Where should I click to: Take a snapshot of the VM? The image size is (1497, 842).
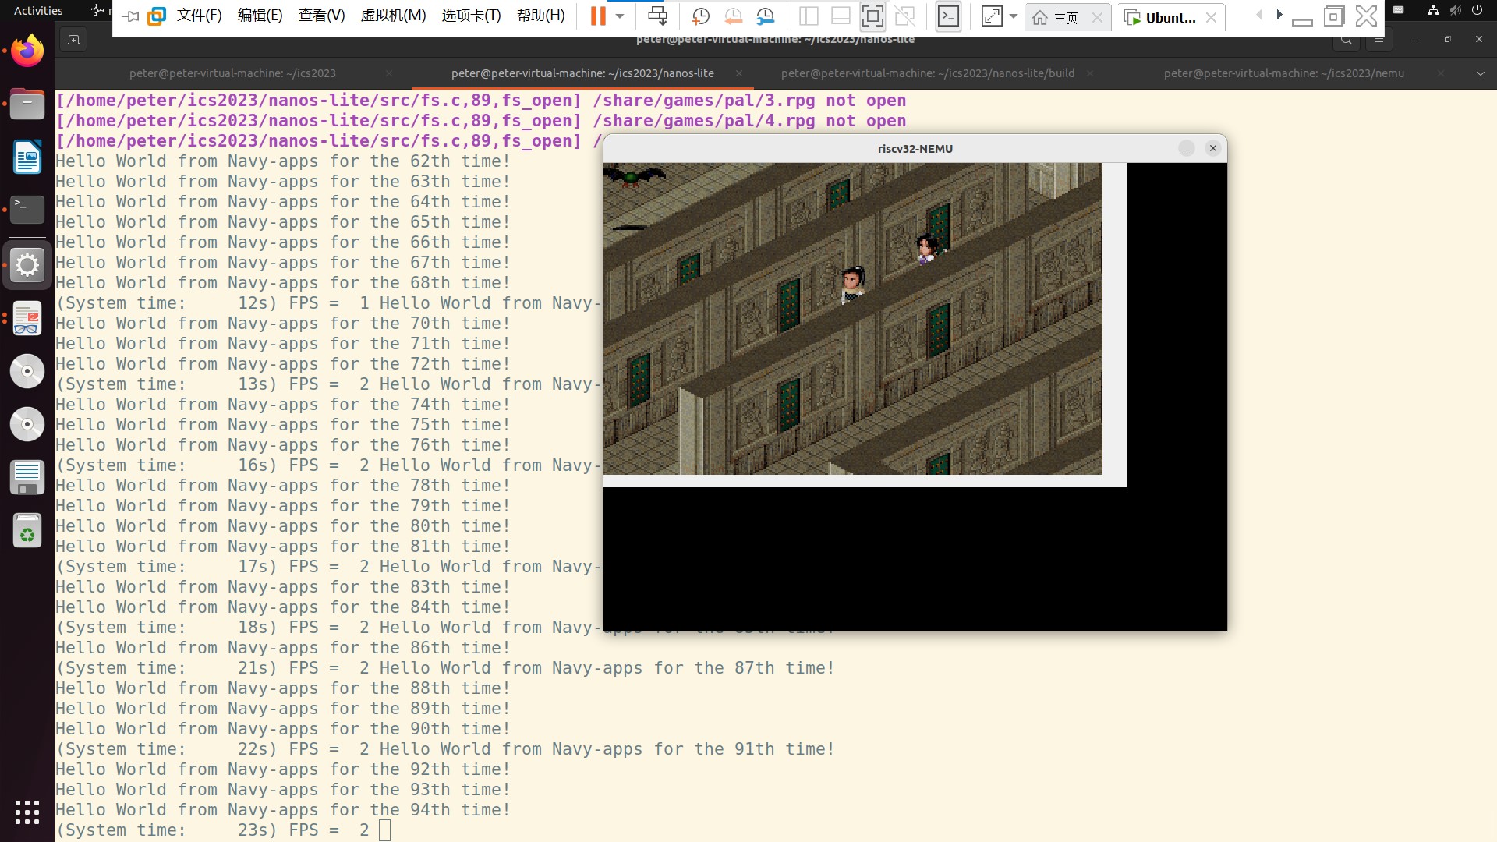click(x=700, y=16)
